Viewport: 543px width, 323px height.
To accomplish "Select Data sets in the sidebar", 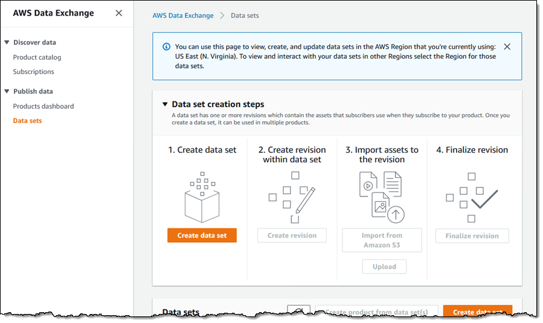I will (x=27, y=121).
